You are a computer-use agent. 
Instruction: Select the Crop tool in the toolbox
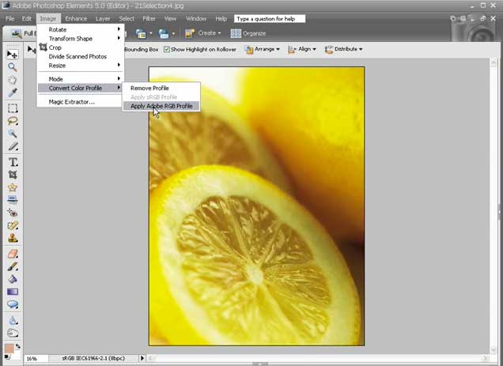(x=13, y=175)
